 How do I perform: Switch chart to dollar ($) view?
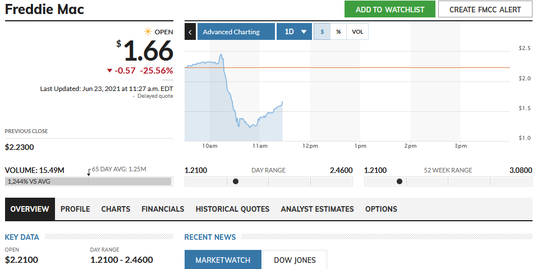pos(322,31)
